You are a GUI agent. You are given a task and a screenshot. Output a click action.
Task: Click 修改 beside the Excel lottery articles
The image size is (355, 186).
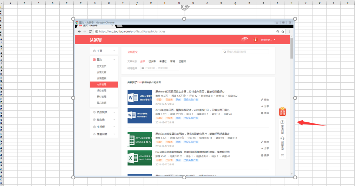265,142
